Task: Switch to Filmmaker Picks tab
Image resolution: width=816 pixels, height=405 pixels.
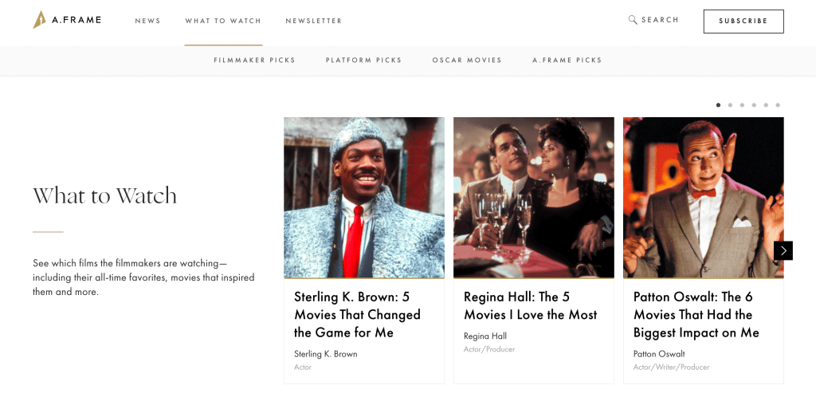Action: (254, 61)
